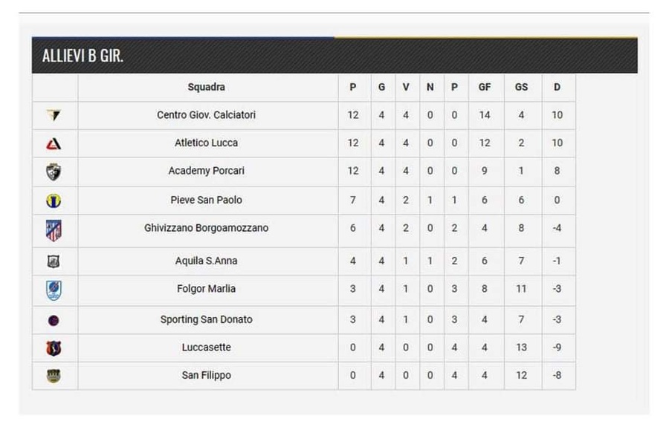Click the San Filippo crown-shaped badge
The height and width of the screenshot is (427, 669).
(54, 376)
